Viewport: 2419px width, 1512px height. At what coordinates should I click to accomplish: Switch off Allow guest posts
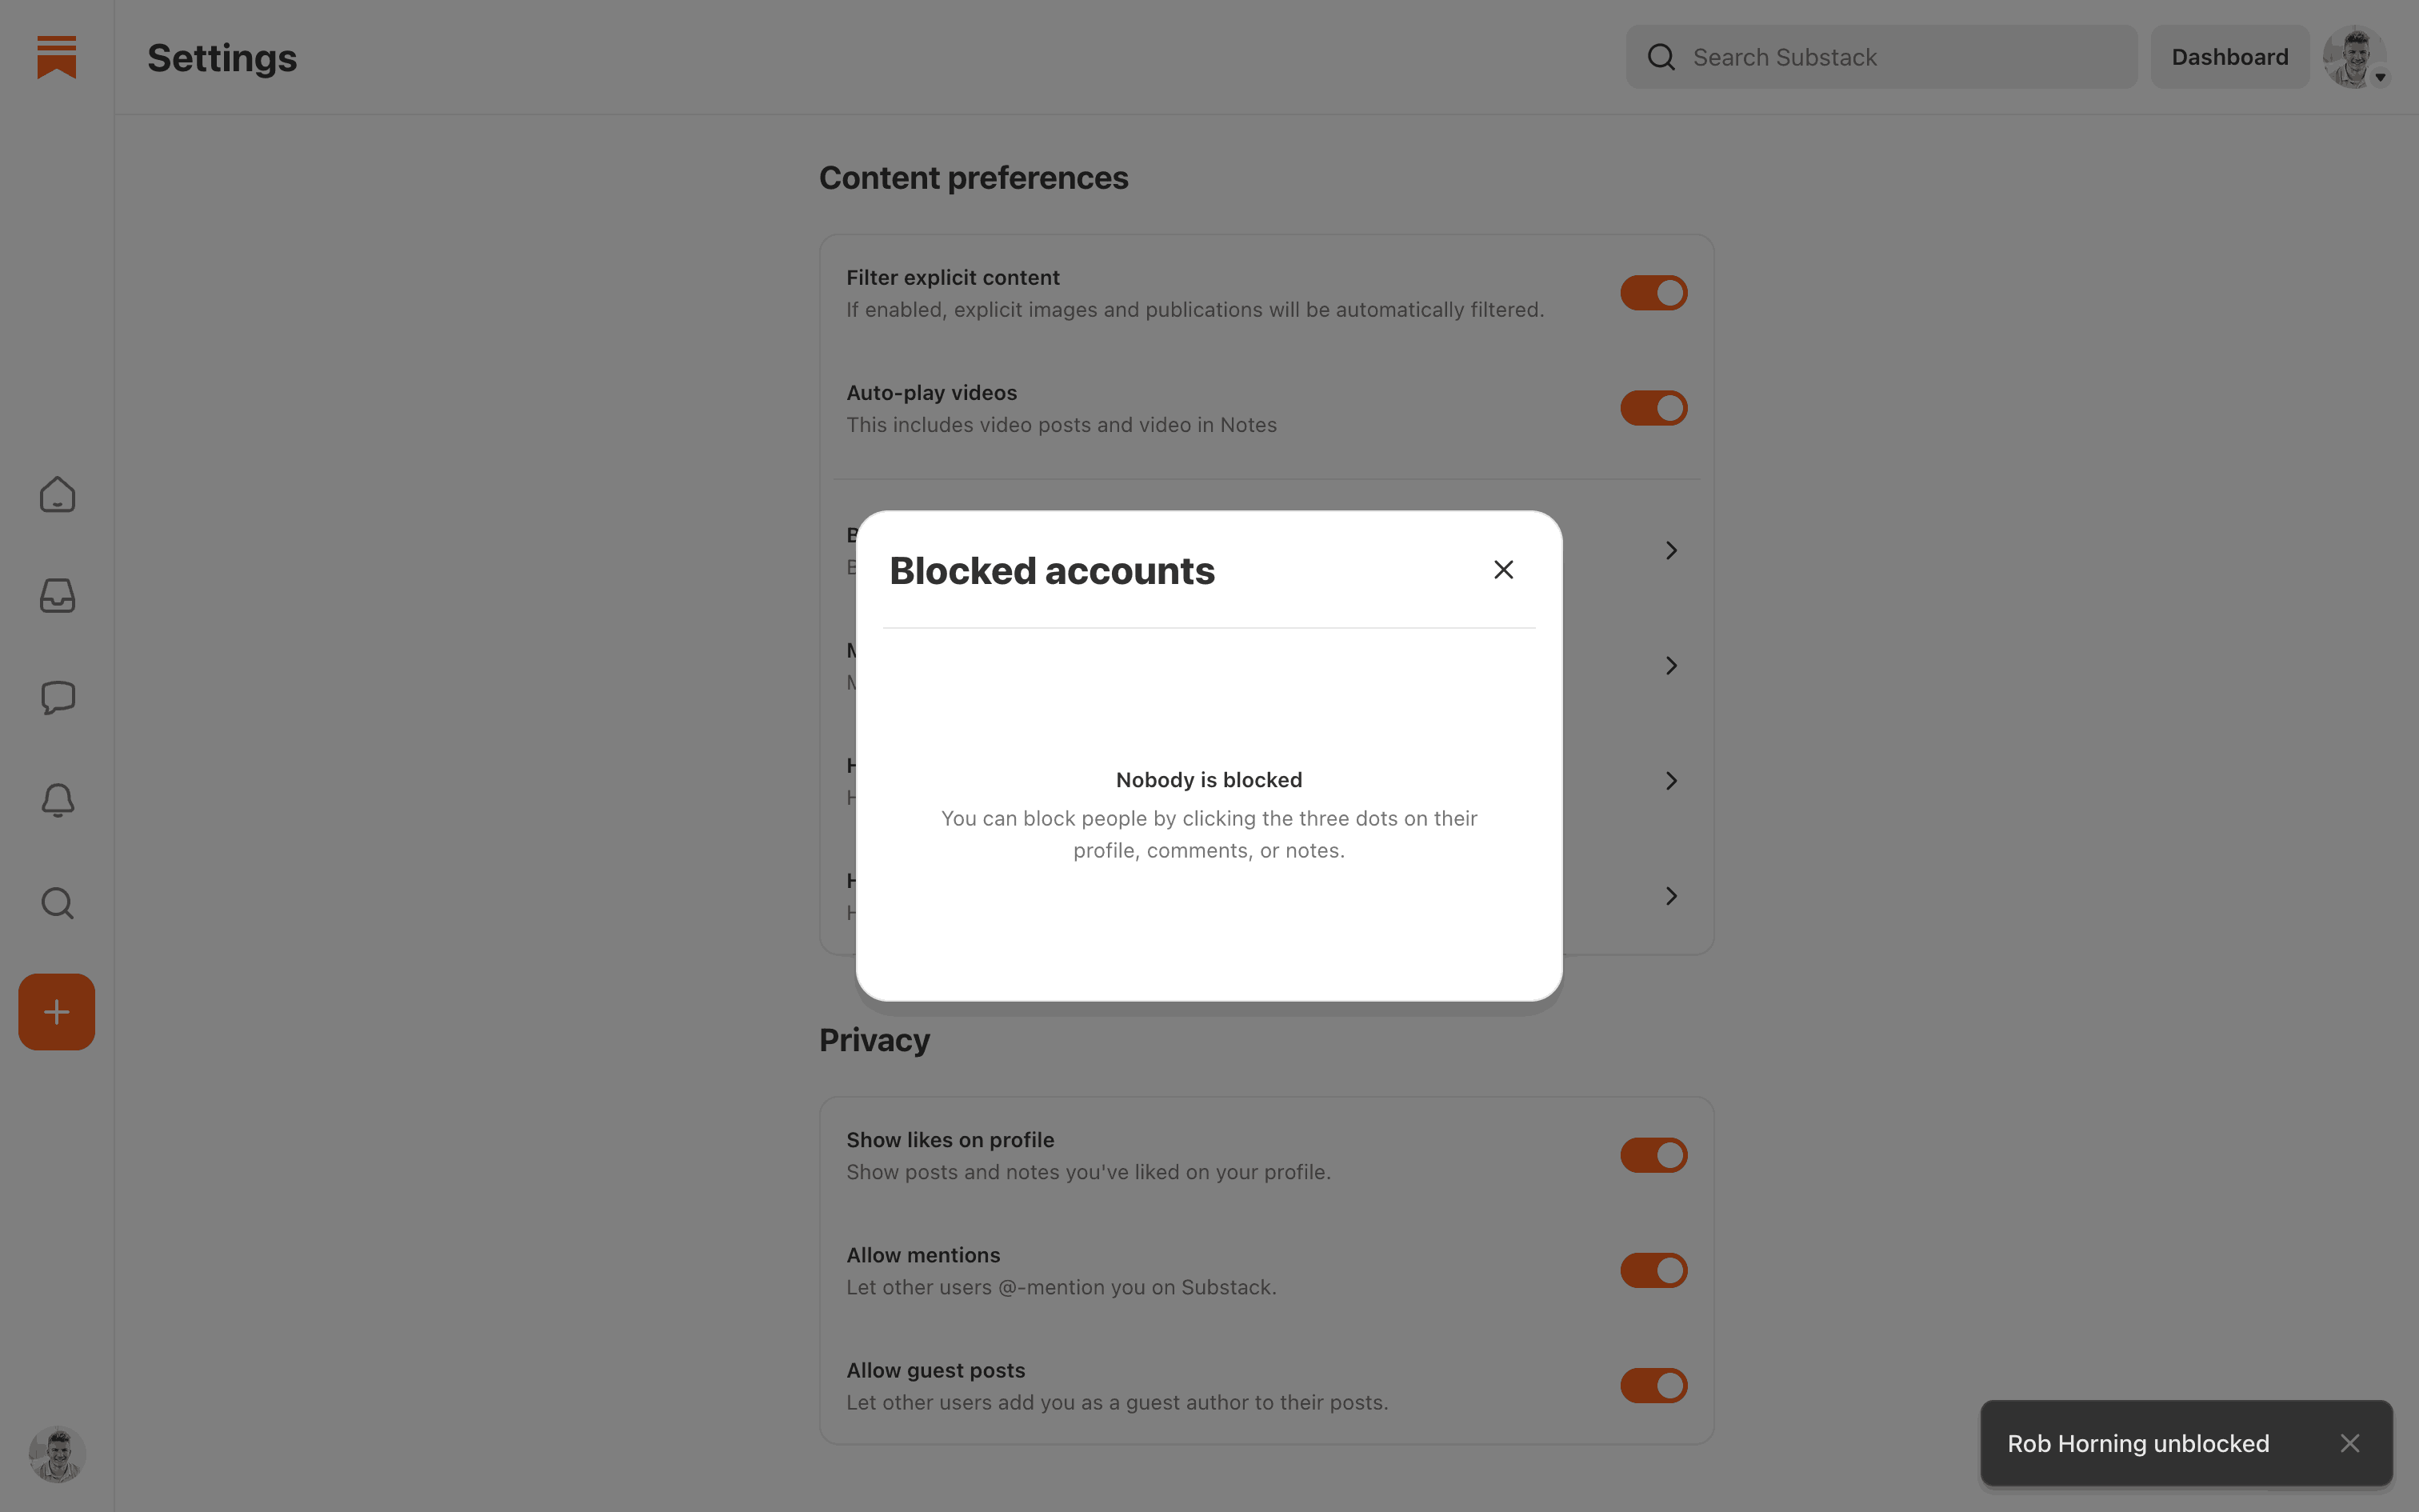point(1653,1385)
